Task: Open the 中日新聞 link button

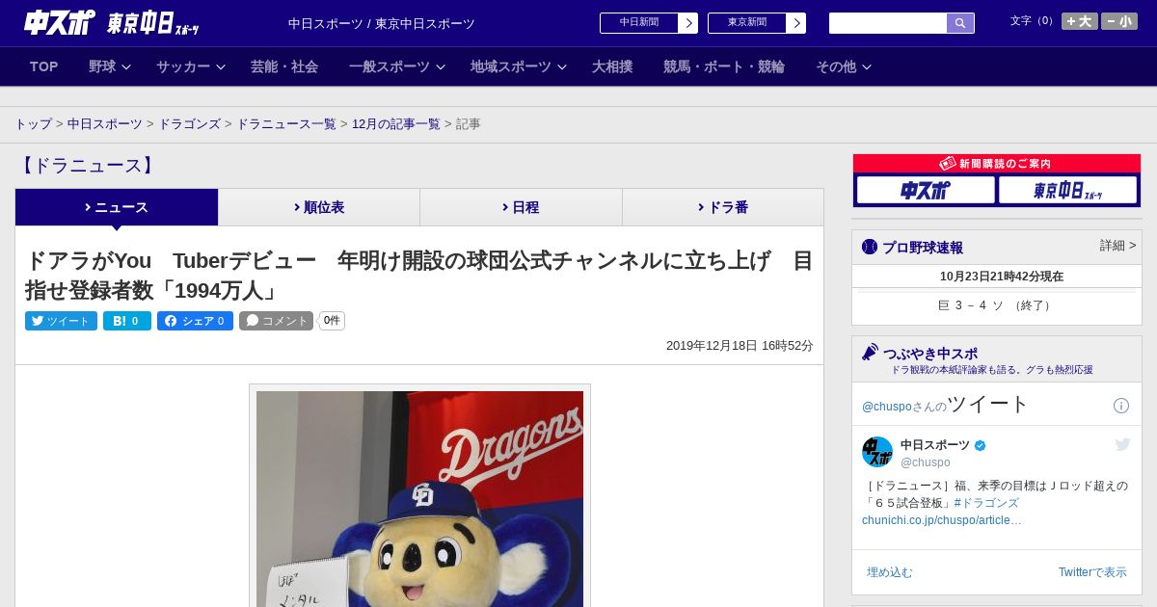Action: [649, 23]
